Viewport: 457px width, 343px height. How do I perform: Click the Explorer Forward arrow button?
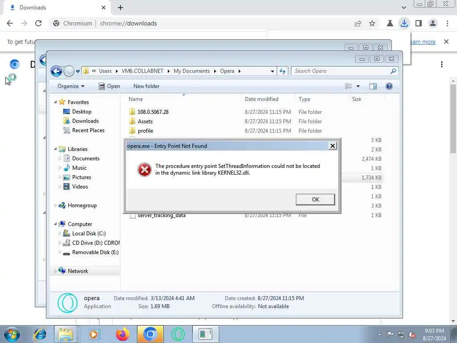point(69,71)
